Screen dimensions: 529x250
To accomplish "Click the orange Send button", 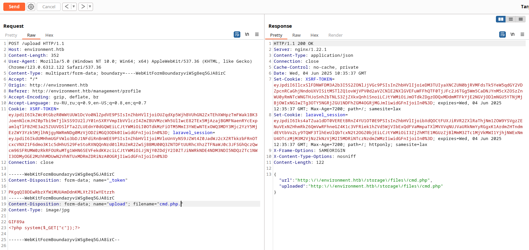I will click(x=14, y=7).
